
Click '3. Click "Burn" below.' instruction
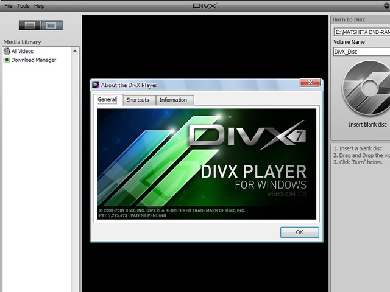click(x=358, y=162)
